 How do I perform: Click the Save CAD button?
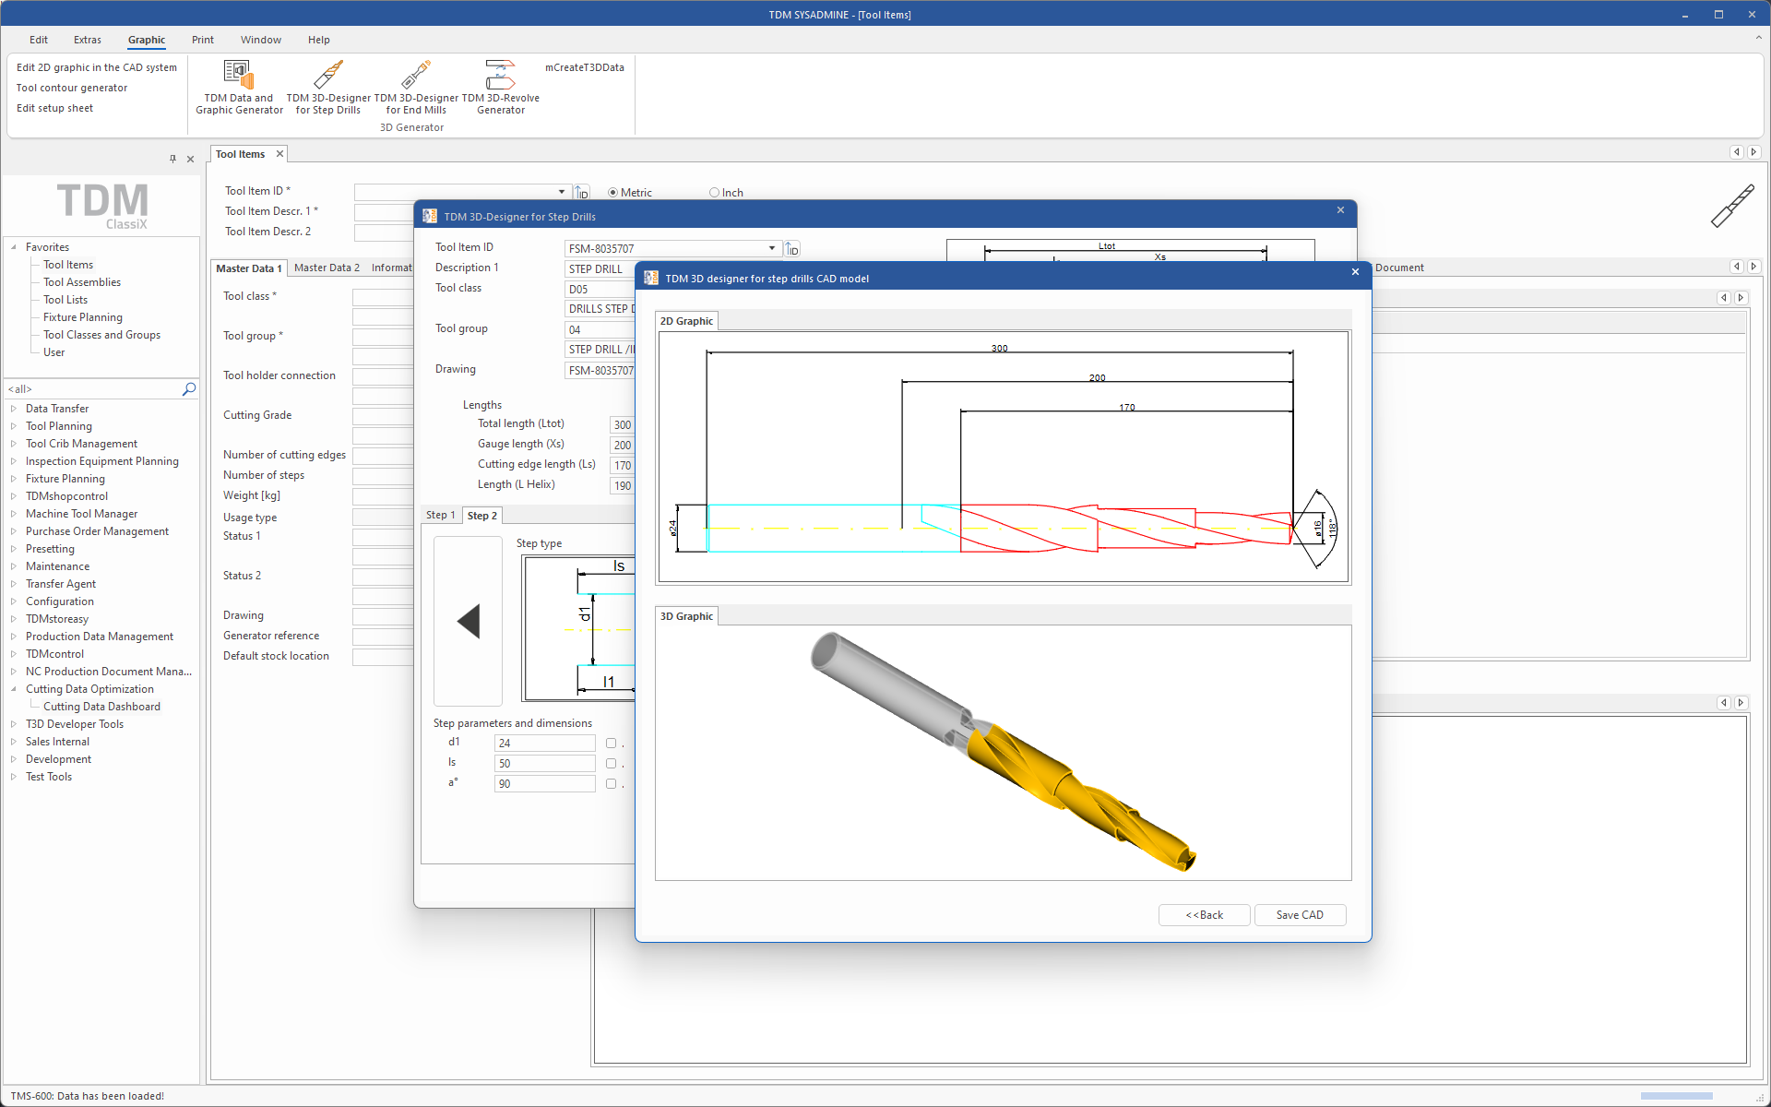click(1300, 915)
